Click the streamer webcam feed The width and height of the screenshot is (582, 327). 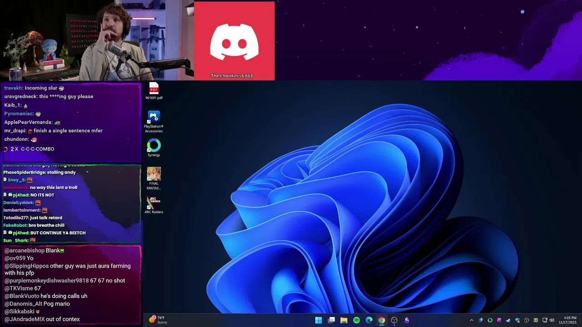tap(96, 40)
